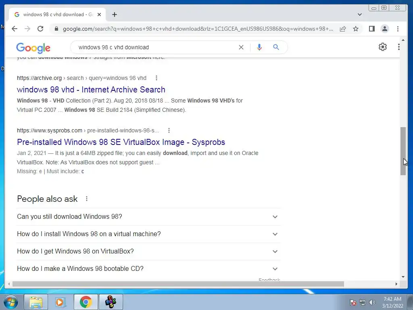This screenshot has height=310, width=413.
Task: Open the Google apps menu dots
Action: pyautogui.click(x=399, y=47)
